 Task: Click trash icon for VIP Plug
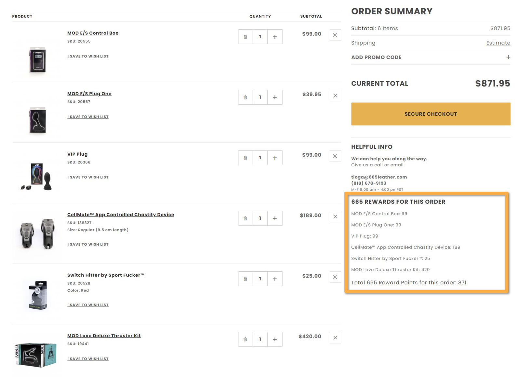245,158
